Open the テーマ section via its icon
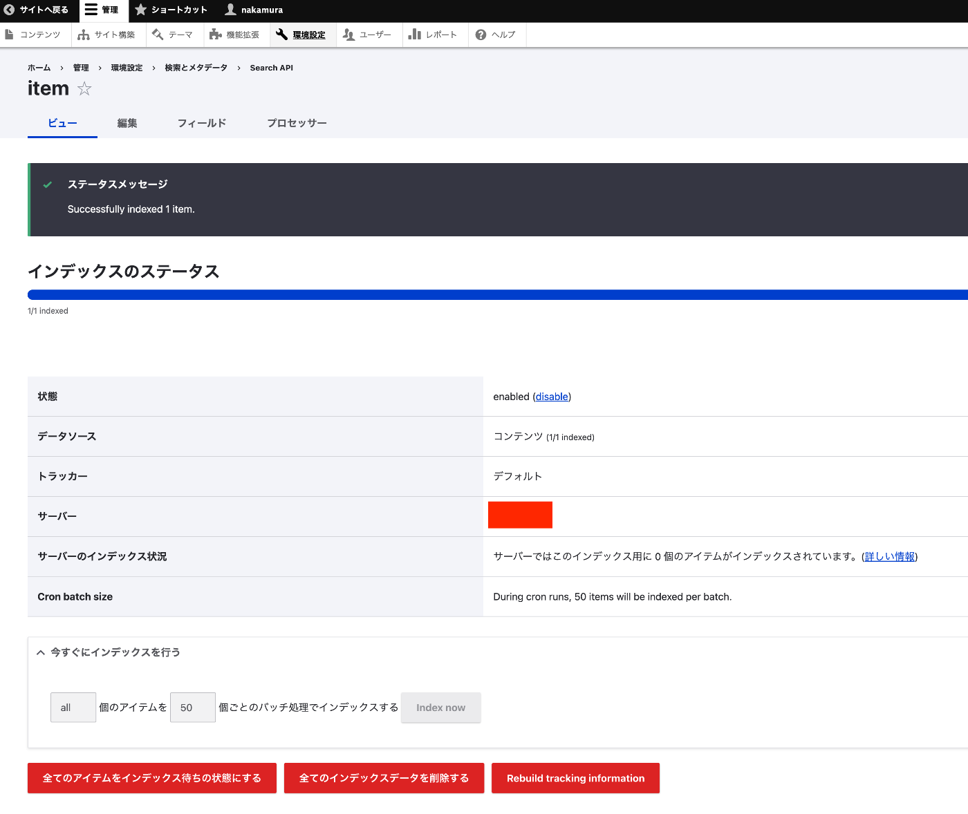The width and height of the screenshot is (968, 814). point(157,34)
